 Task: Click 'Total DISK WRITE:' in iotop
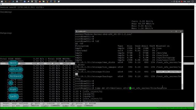(x=59, y=59)
